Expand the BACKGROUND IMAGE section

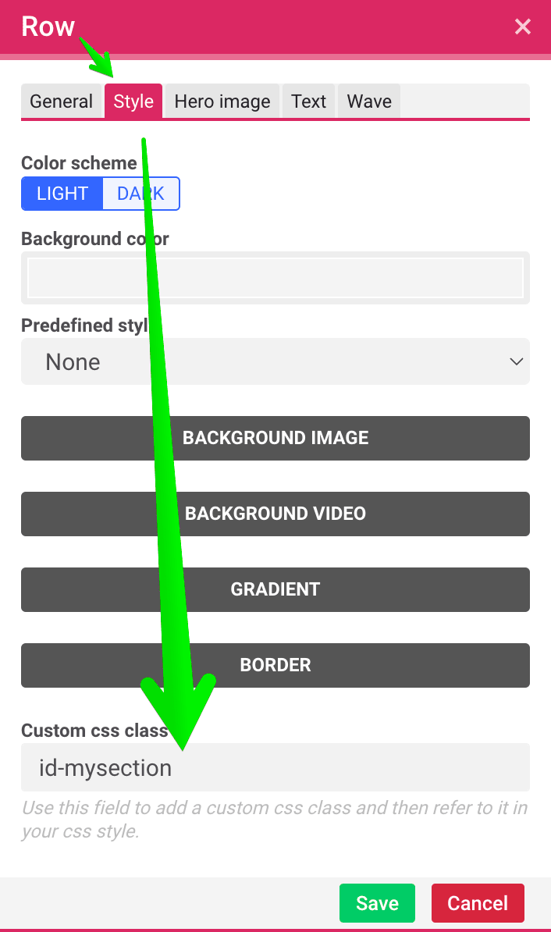(x=275, y=438)
